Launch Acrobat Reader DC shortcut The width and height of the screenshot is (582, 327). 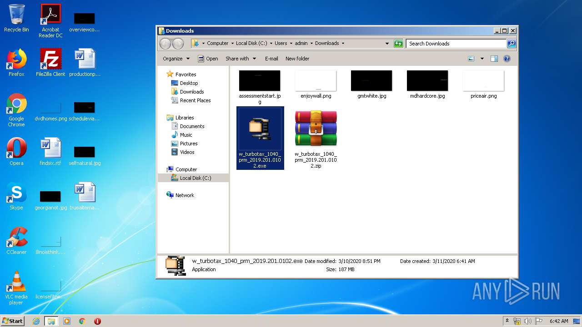click(50, 21)
